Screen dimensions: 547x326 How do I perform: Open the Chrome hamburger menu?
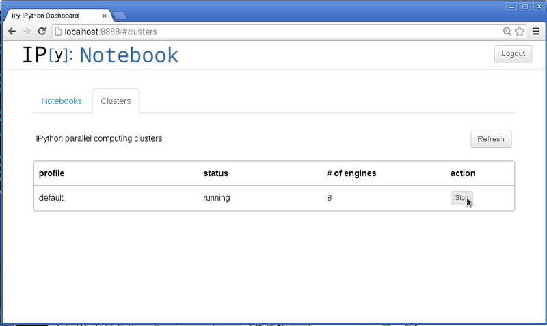click(536, 32)
